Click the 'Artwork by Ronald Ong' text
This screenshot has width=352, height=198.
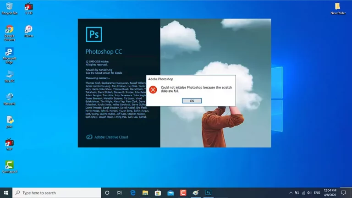point(99,70)
